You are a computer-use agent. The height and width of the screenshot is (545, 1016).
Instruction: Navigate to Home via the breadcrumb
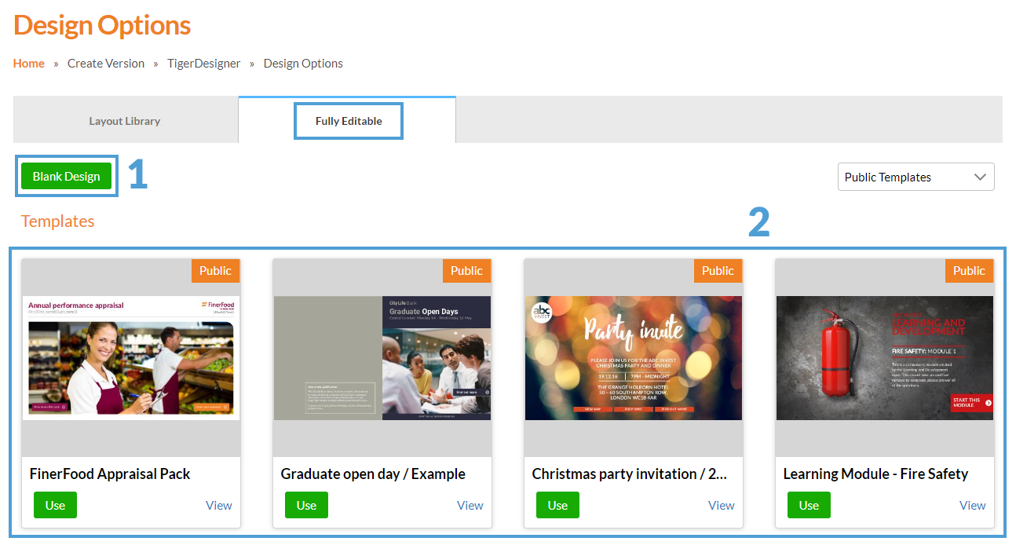point(28,64)
